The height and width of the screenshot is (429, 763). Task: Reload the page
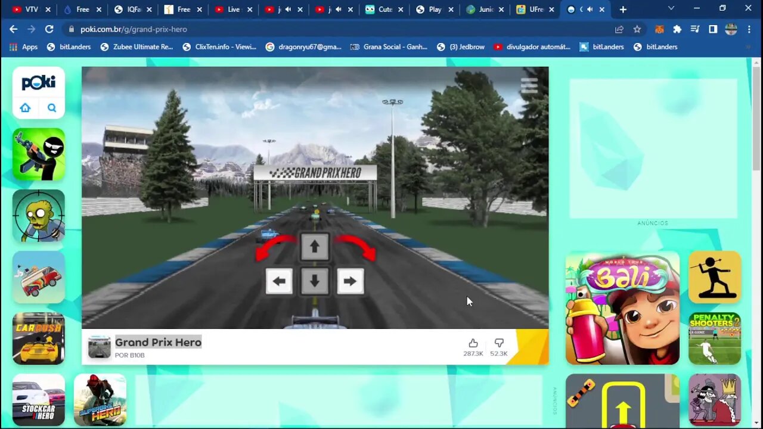(49, 29)
